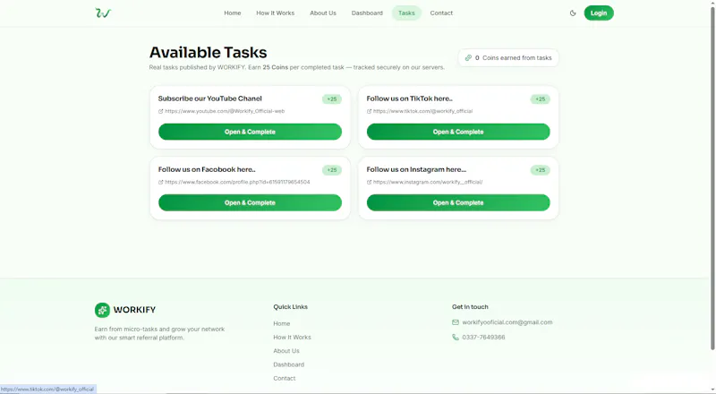Open the YouTube channel URL link
Screen dimensions: 716x394
coord(225,111)
